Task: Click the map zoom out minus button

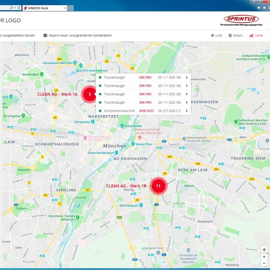Action: (264, 263)
